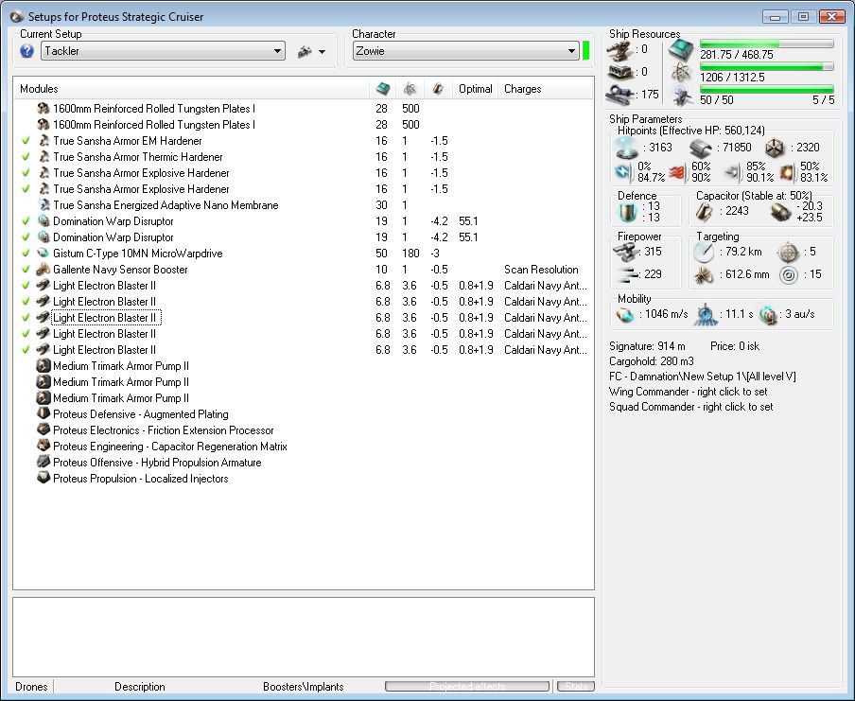Click the ship setup icon beside Tackler

coord(305,52)
